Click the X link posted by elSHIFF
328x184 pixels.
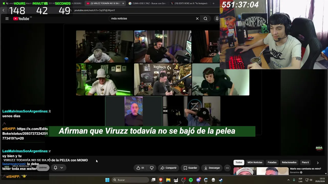[x=25, y=134]
